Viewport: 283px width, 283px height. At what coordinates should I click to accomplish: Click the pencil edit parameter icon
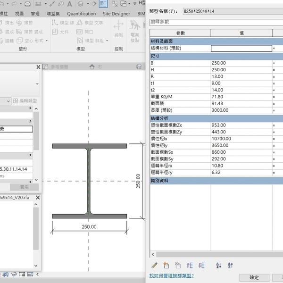pos(154,266)
